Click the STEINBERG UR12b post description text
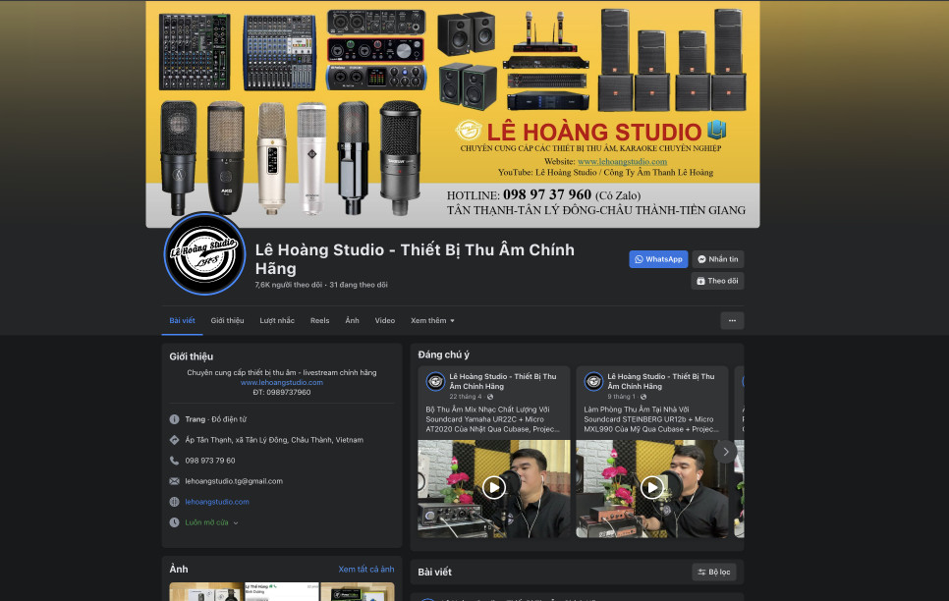The image size is (949, 601). click(652, 419)
